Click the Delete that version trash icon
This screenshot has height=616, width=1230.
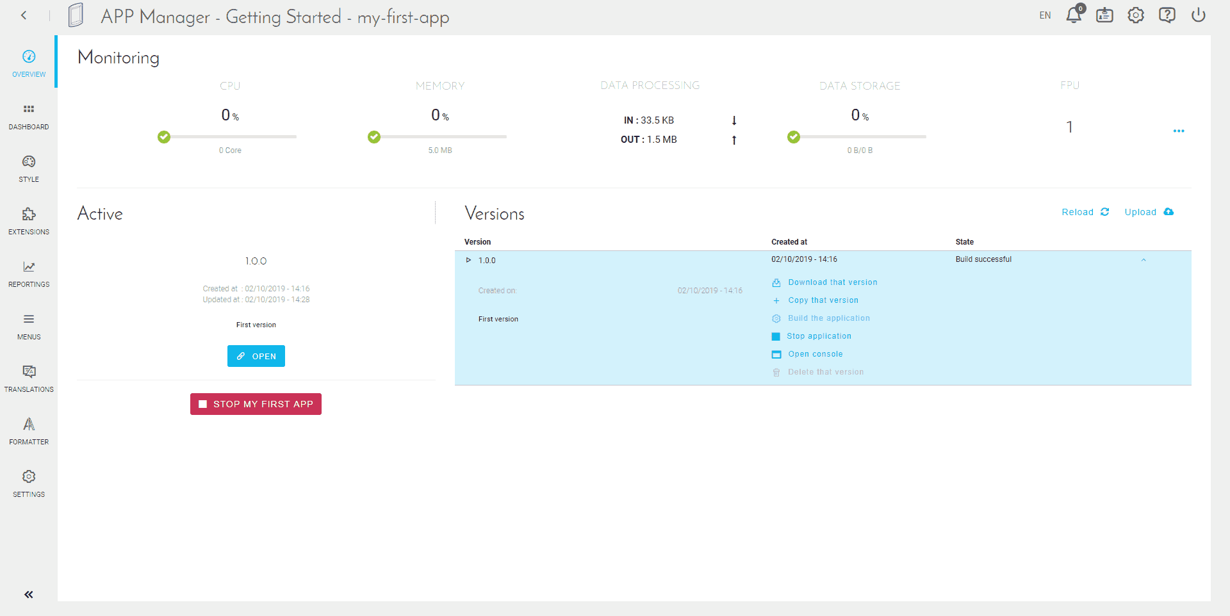coord(776,372)
